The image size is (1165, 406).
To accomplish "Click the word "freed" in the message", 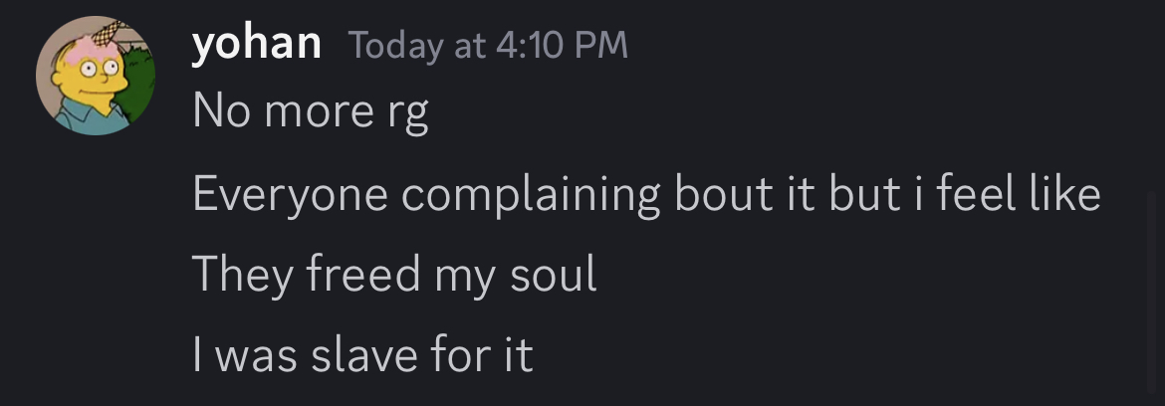I will [363, 274].
